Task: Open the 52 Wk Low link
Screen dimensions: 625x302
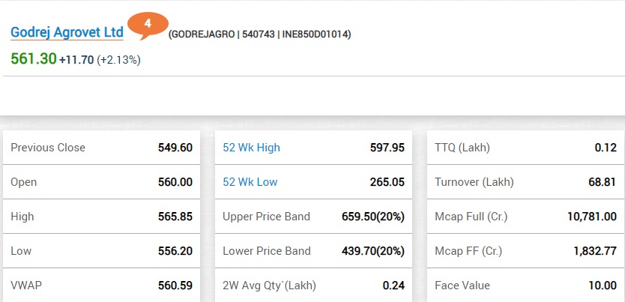Action: [x=250, y=182]
